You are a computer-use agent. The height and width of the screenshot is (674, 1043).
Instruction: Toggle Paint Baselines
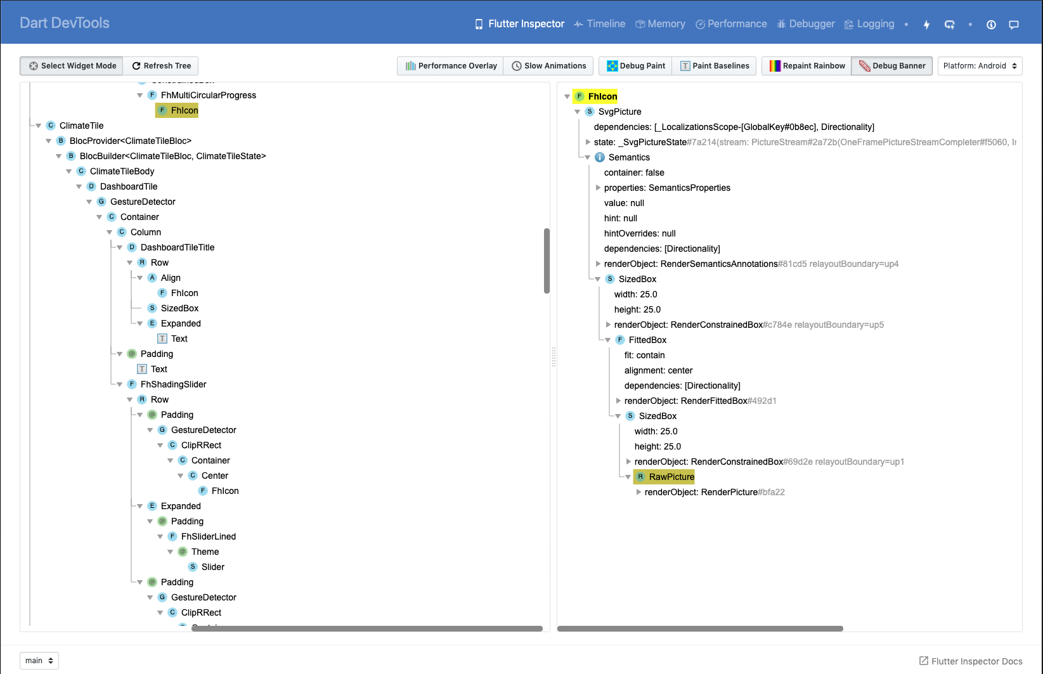[x=715, y=66]
